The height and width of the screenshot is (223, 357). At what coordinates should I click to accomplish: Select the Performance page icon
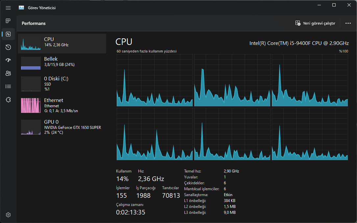(8, 34)
